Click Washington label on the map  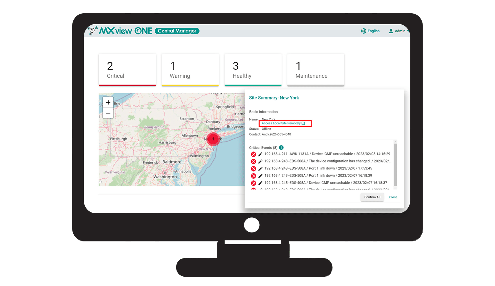click(165, 177)
